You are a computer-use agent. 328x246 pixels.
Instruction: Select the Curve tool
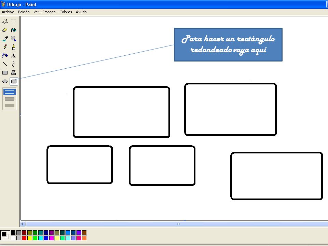pos(13,64)
